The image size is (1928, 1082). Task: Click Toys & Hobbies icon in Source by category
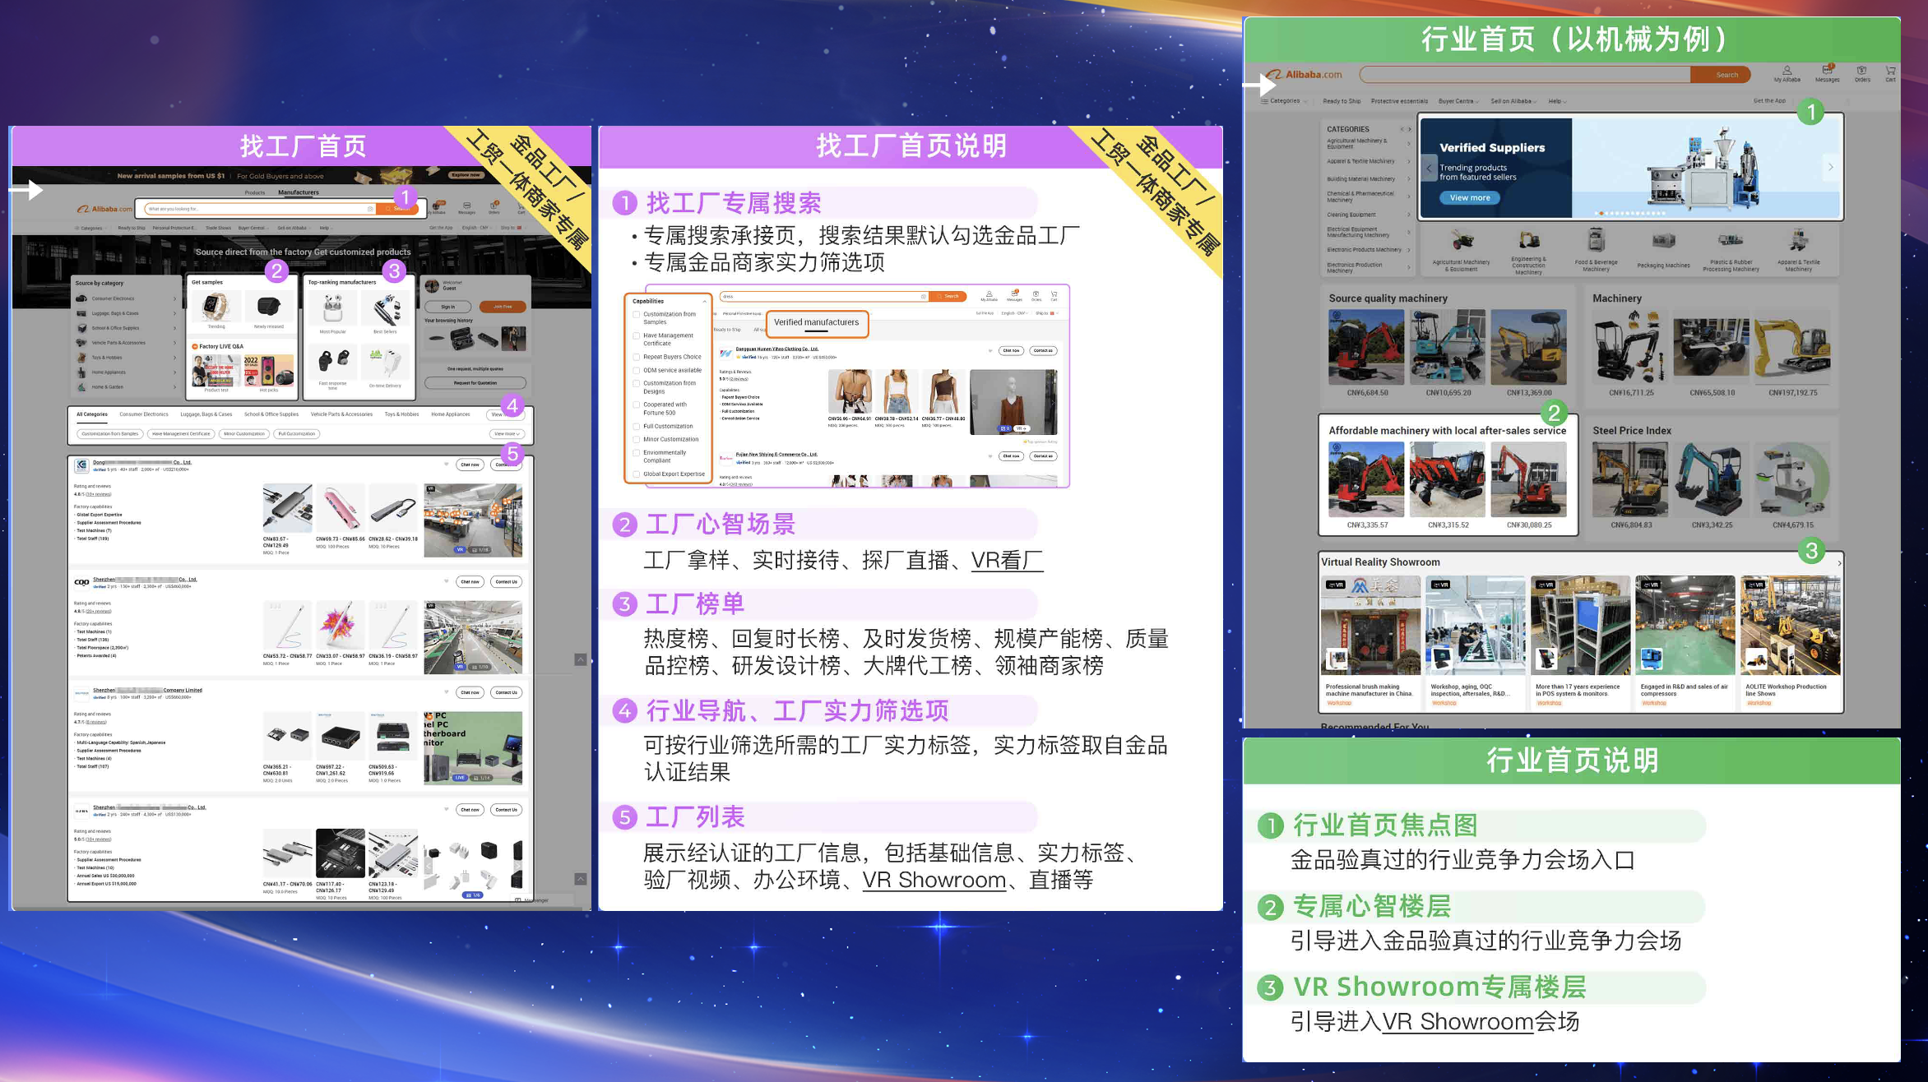(x=81, y=358)
